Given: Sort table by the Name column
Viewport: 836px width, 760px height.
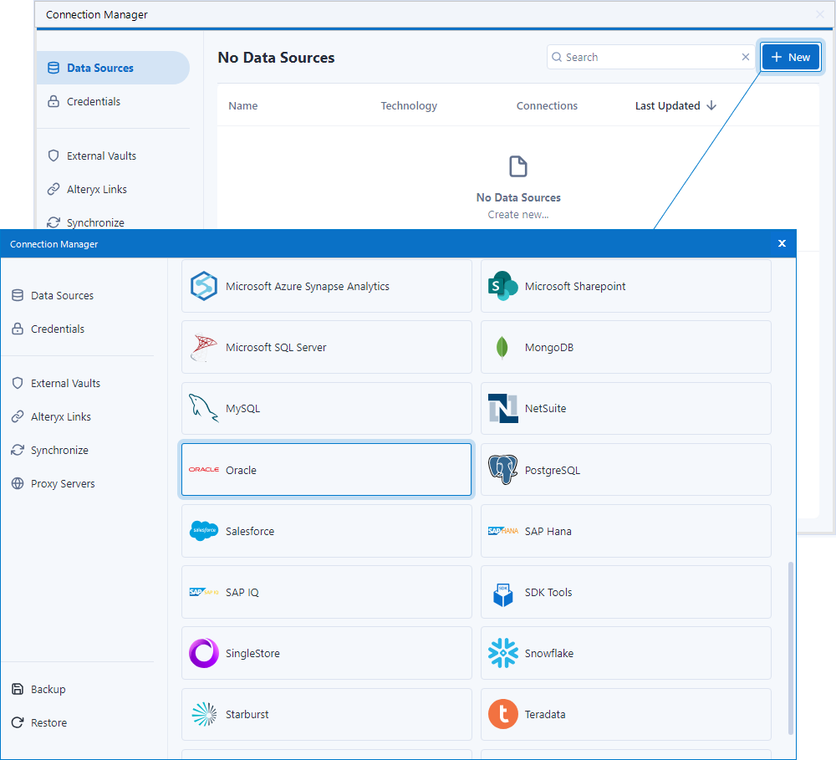Looking at the screenshot, I should click(x=242, y=105).
